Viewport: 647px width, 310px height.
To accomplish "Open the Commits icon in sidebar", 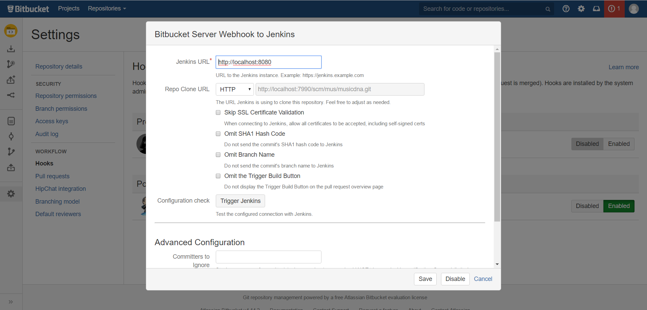I will pyautogui.click(x=11, y=136).
